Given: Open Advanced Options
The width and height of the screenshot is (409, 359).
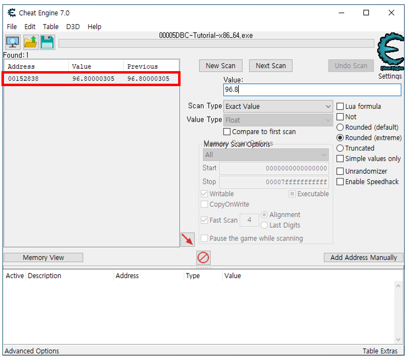Looking at the screenshot, I should tap(32, 351).
